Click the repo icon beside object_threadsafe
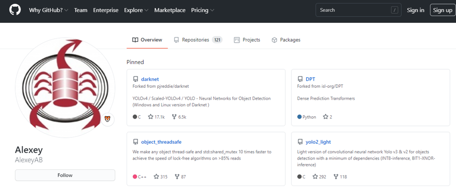The width and height of the screenshot is (456, 187). click(135, 142)
